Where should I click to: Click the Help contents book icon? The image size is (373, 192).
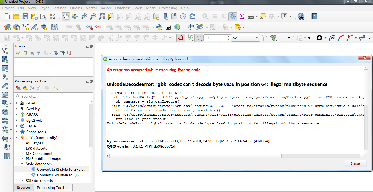(x=314, y=16)
